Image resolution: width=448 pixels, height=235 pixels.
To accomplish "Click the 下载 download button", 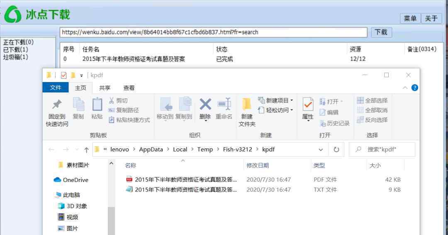I will [x=381, y=32].
